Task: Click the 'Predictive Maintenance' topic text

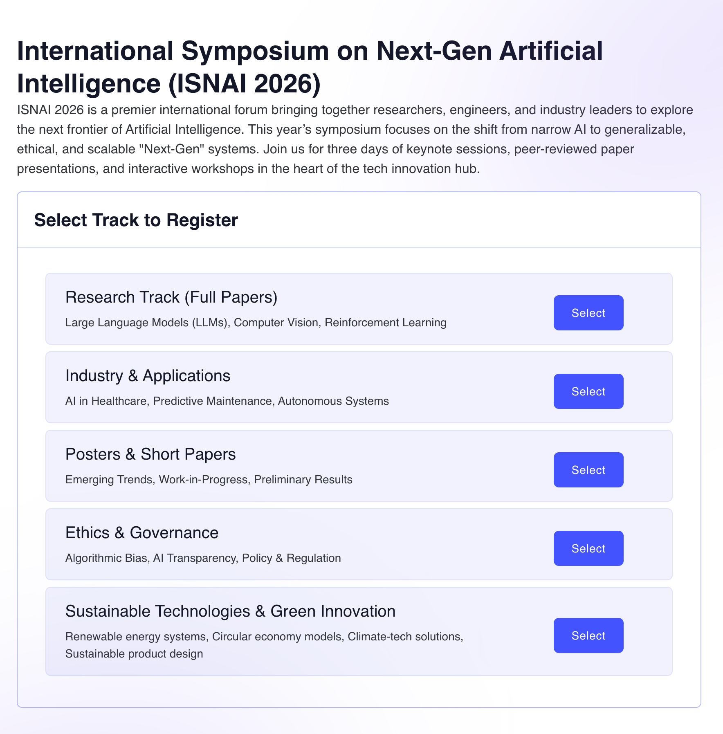Action: (x=212, y=401)
